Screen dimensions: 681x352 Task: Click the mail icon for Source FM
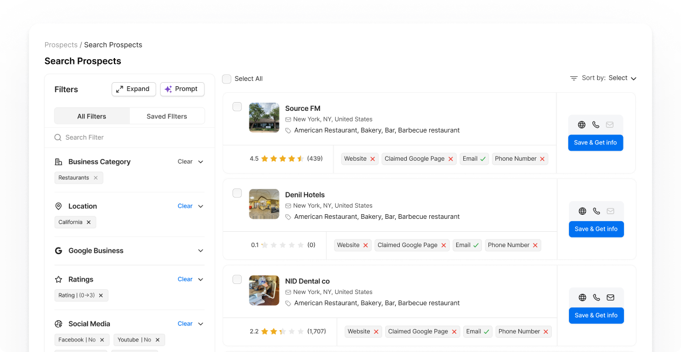pyautogui.click(x=610, y=125)
